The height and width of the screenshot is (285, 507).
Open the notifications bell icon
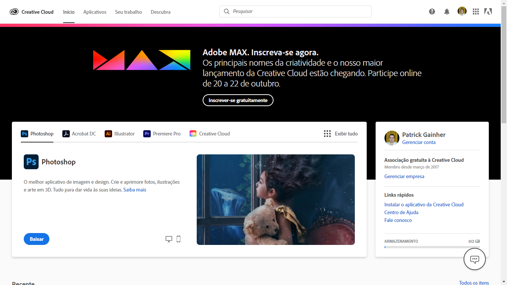pos(447,12)
